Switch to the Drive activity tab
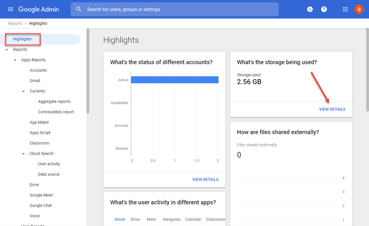369x226 pixels. [135, 219]
